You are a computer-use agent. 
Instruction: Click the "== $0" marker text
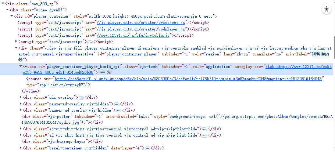(106, 72)
